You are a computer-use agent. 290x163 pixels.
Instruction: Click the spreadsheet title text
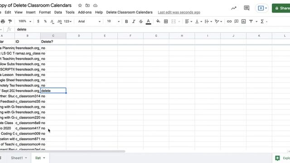(36, 5)
